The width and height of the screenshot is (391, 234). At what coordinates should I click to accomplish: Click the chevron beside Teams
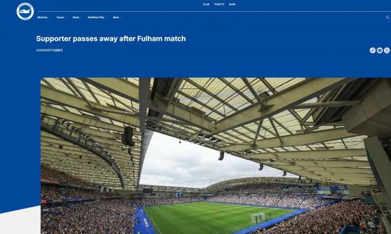(66, 18)
